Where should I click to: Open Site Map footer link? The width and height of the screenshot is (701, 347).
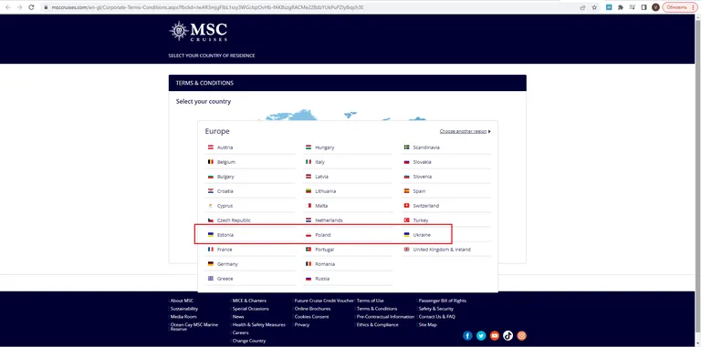(x=428, y=325)
